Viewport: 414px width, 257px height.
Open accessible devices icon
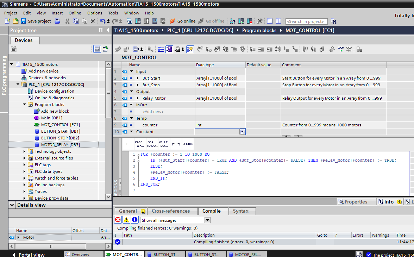click(x=232, y=21)
